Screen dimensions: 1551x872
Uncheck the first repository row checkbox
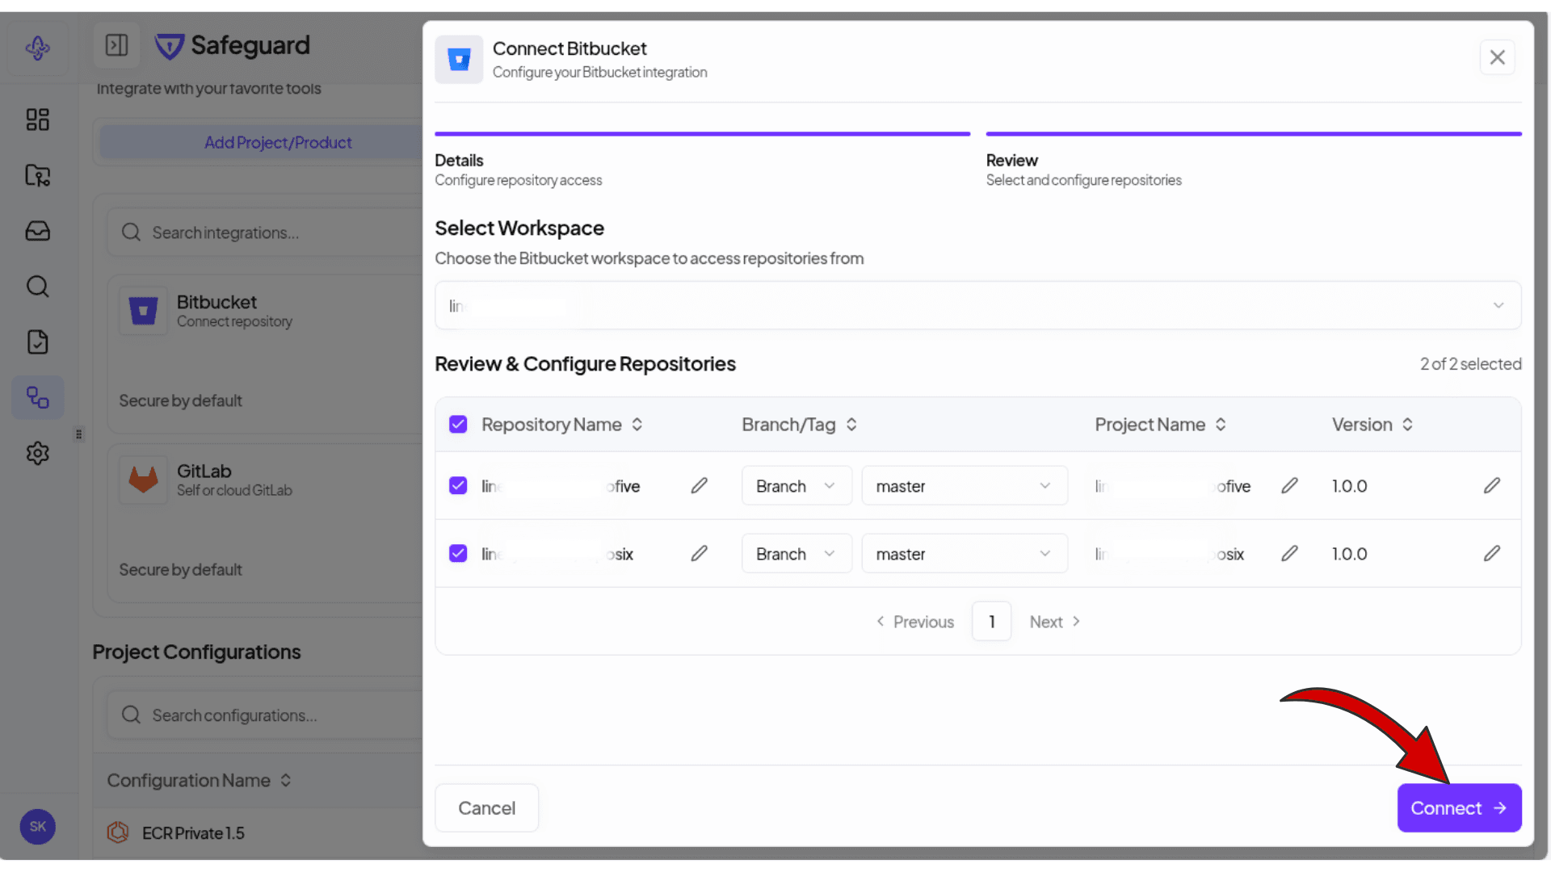458,485
